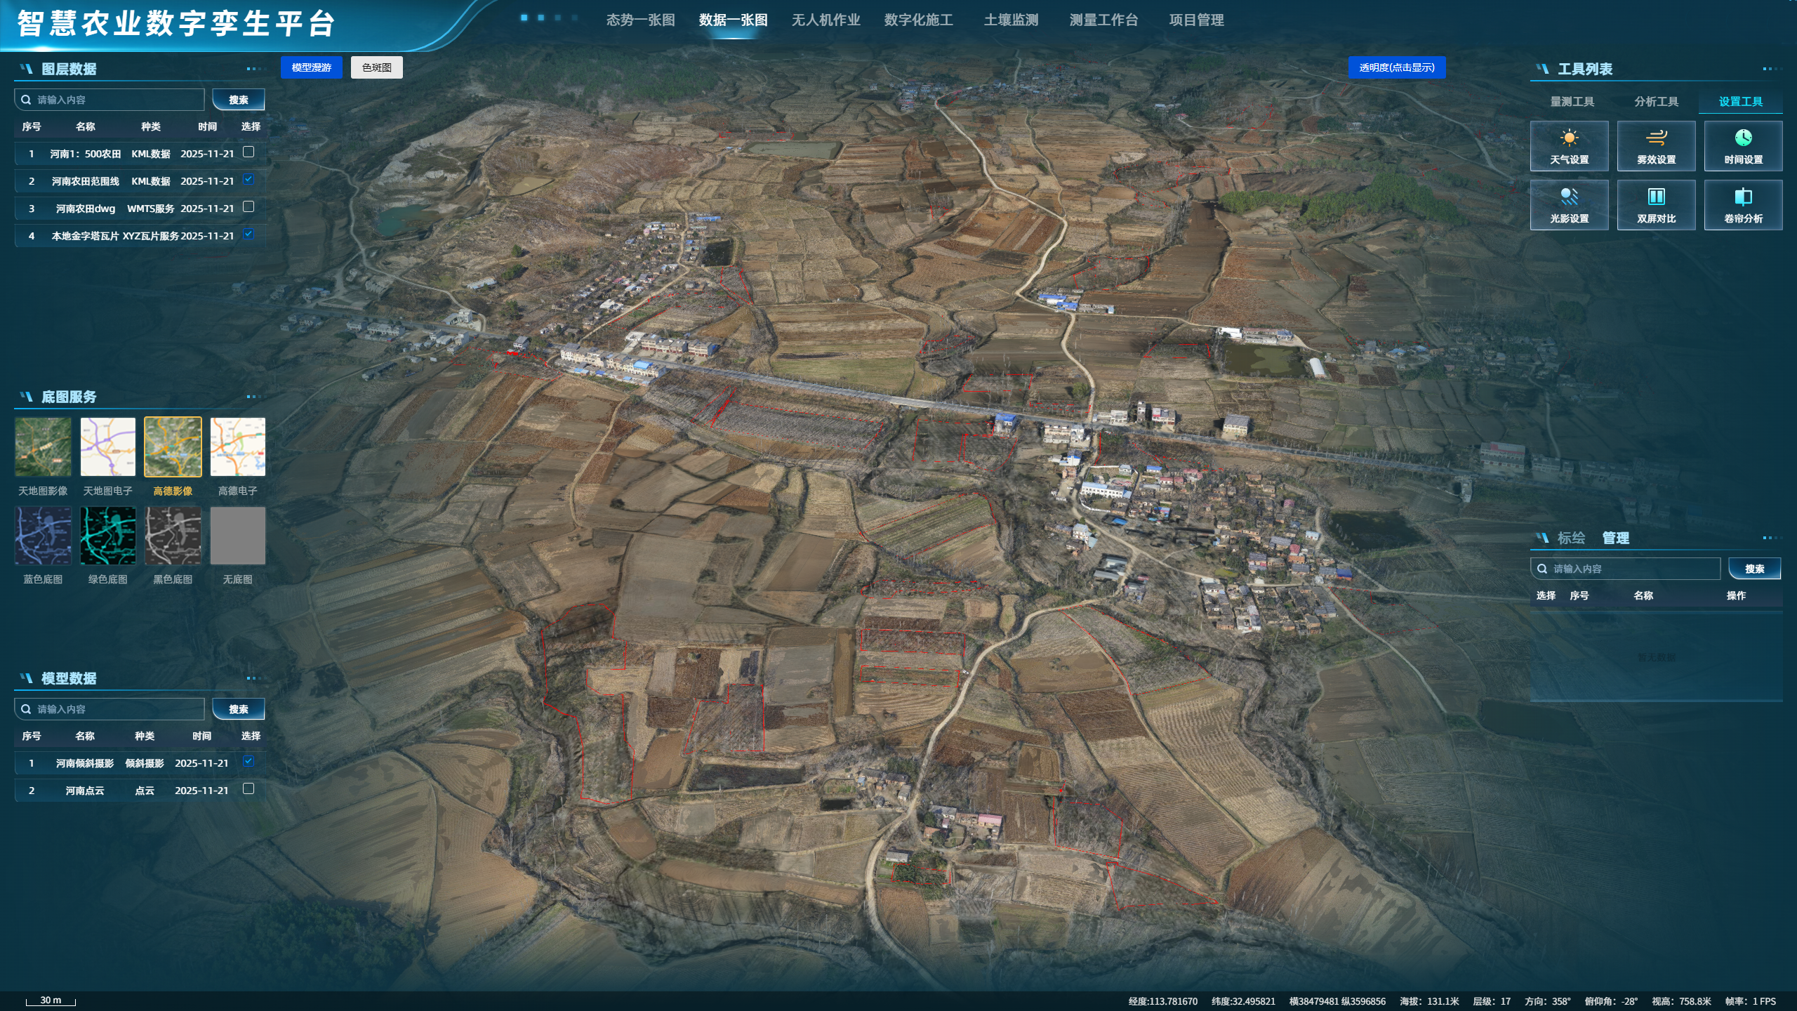
Task: Click magnifier icon in 模型数据 search box
Action: click(x=26, y=709)
